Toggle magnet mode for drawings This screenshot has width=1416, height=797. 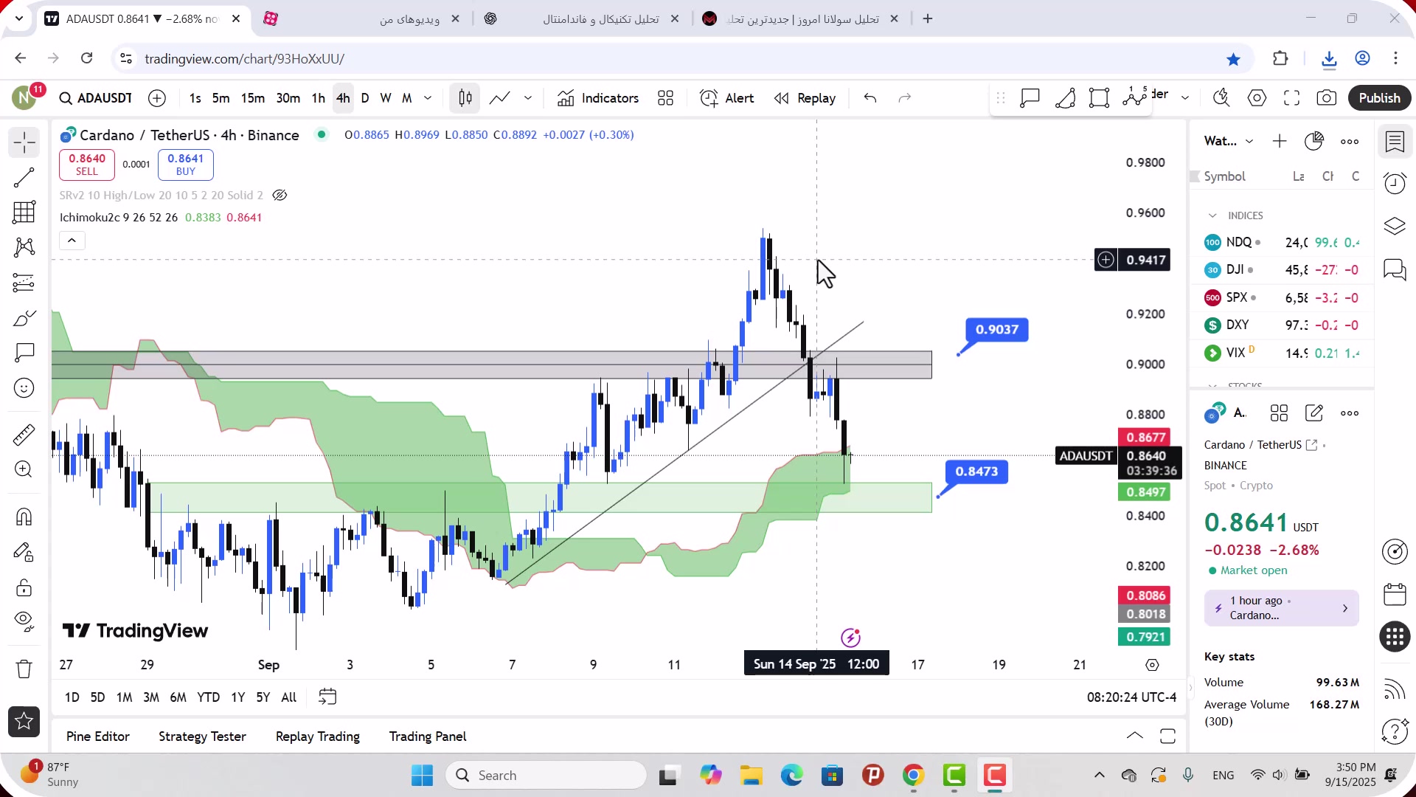pos(24,517)
